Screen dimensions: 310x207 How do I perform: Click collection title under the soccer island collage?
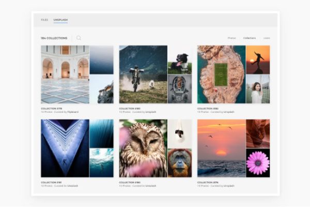pos(208,109)
